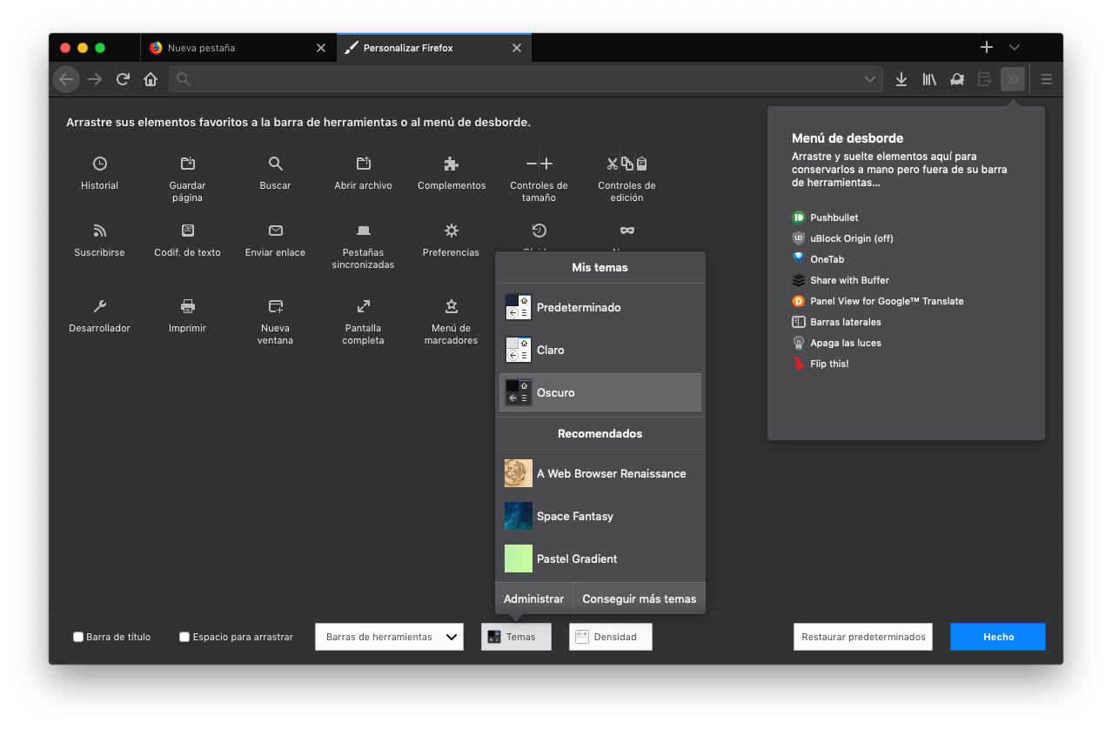Go back with the left arrow button
The image size is (1112, 729).
click(66, 79)
